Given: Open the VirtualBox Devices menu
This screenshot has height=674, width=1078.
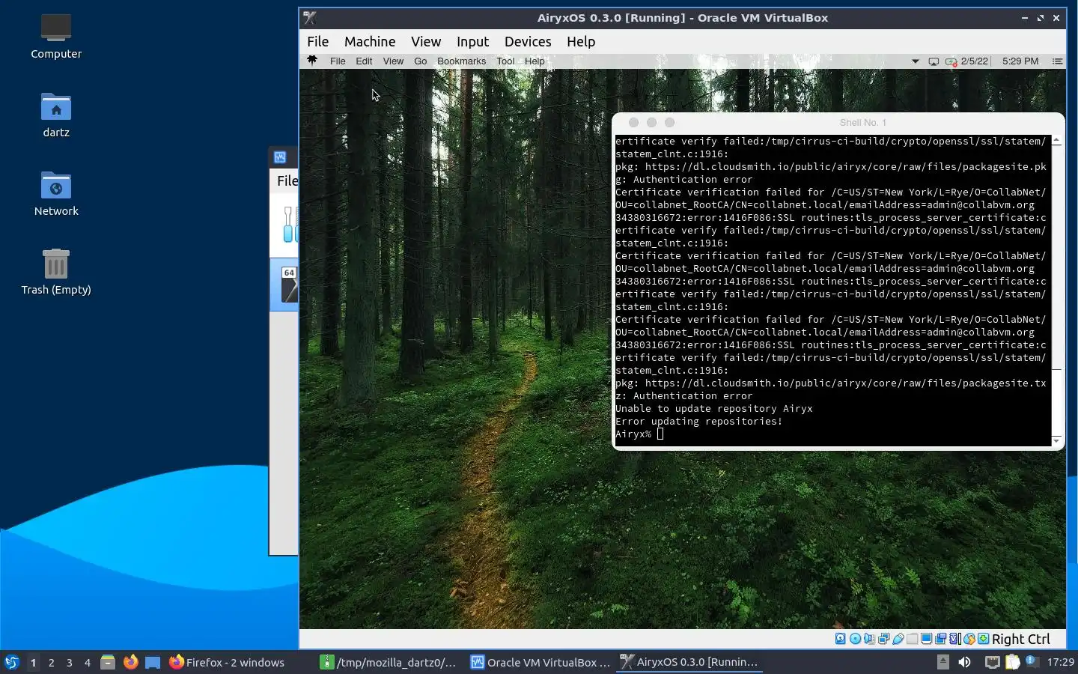Looking at the screenshot, I should [528, 41].
